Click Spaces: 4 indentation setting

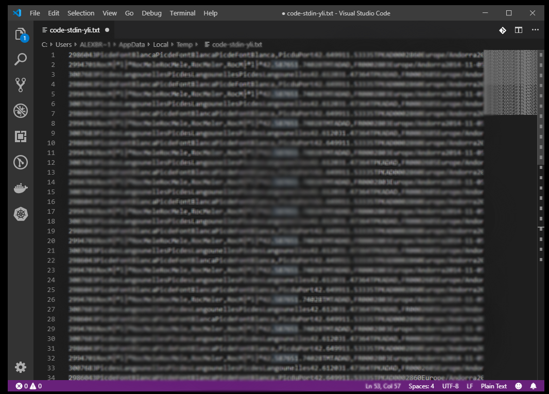[421, 386]
